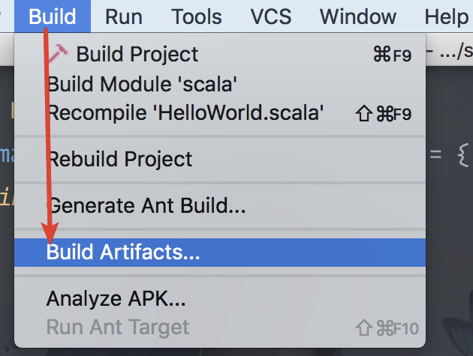Open the Run menu
This screenshot has height=356, width=473.
(124, 16)
